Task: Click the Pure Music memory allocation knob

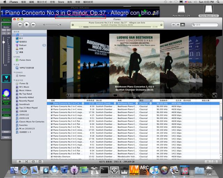Action: click(6, 93)
